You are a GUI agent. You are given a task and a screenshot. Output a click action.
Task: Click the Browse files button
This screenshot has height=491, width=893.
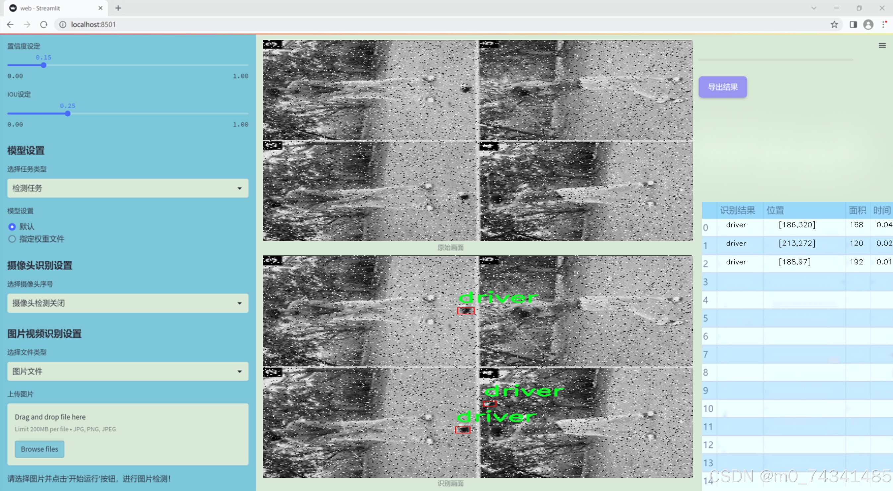pyautogui.click(x=39, y=449)
